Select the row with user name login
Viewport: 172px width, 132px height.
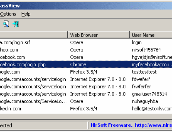click(86, 43)
